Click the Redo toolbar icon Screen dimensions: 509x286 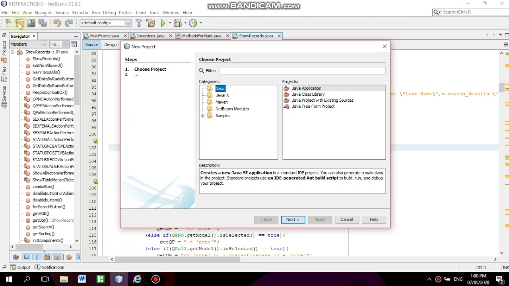pyautogui.click(x=68, y=23)
